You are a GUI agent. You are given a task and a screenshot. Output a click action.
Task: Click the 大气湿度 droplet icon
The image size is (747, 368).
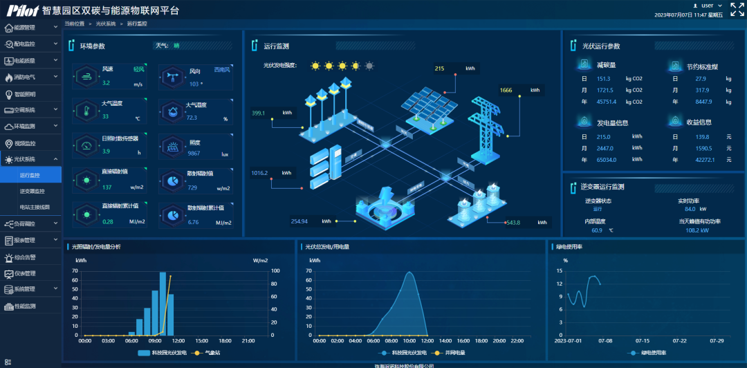coord(172,111)
